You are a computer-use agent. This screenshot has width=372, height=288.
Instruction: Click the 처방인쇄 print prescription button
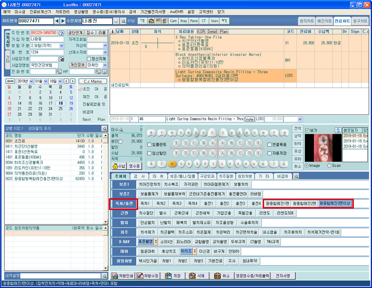(x=122, y=276)
